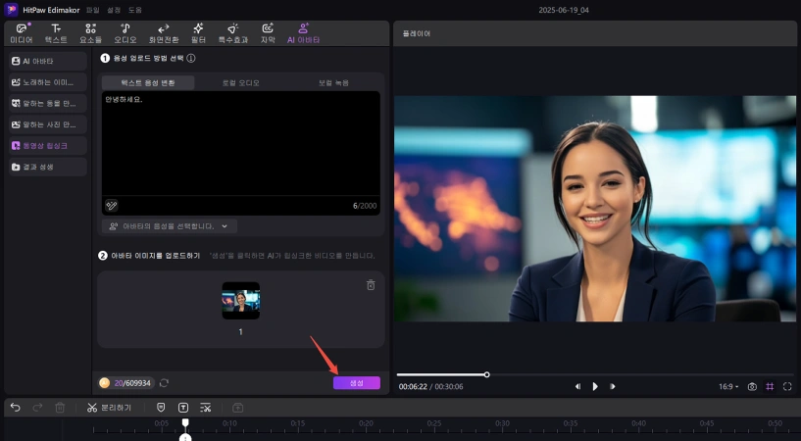The image size is (801, 441).
Task: Click the player progress bar handle
Action: point(487,374)
